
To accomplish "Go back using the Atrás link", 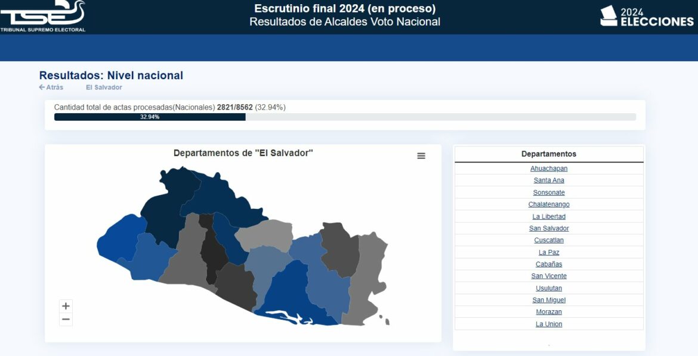I will tap(51, 87).
